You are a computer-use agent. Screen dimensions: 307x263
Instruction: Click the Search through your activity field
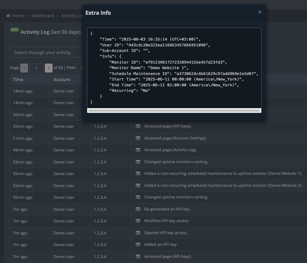(46, 53)
